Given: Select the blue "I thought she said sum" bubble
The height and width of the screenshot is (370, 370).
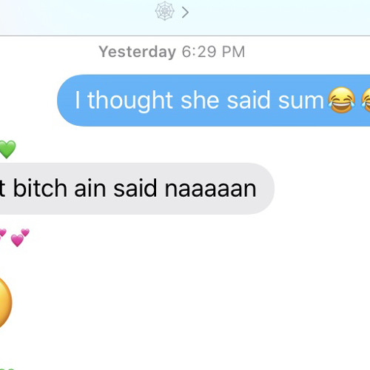Looking at the screenshot, I should (214, 101).
